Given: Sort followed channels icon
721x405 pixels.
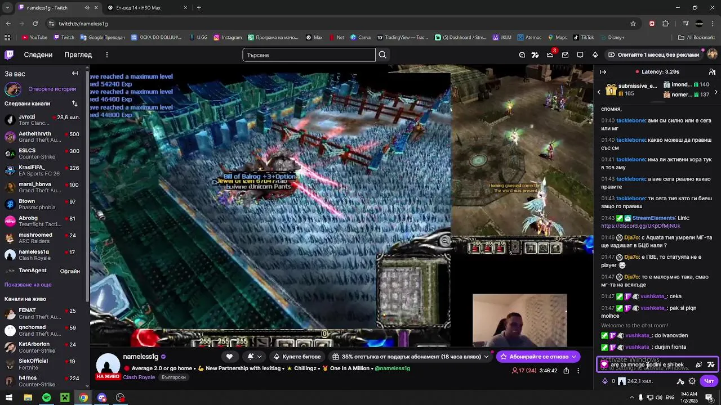Looking at the screenshot, I should click(74, 103).
